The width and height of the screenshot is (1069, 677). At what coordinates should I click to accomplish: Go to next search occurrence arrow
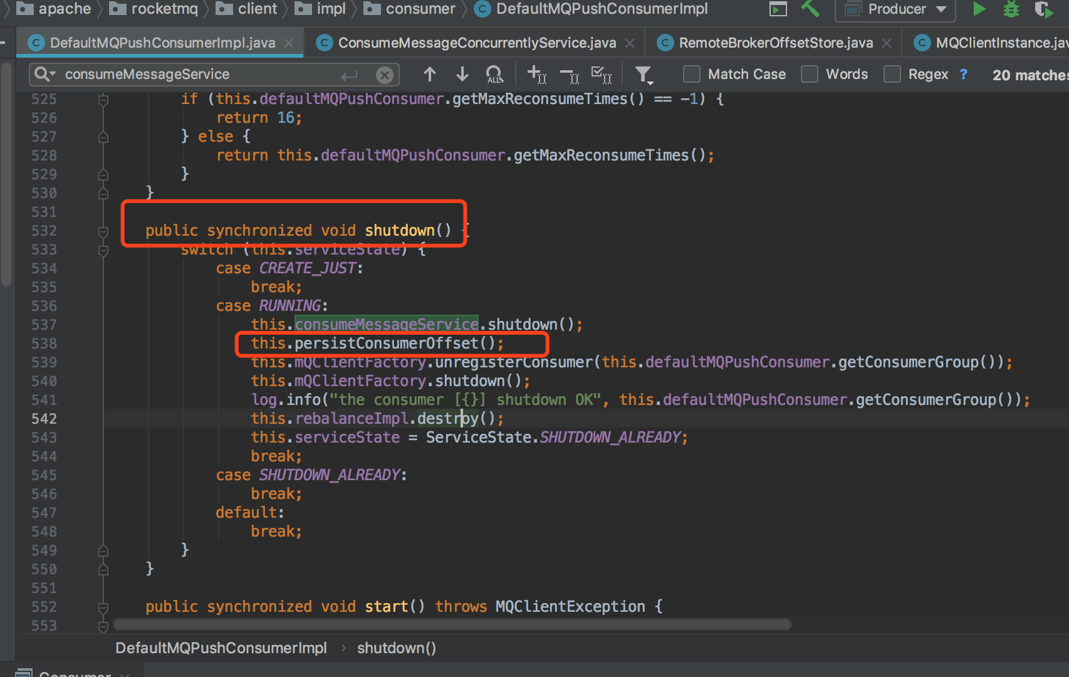462,75
